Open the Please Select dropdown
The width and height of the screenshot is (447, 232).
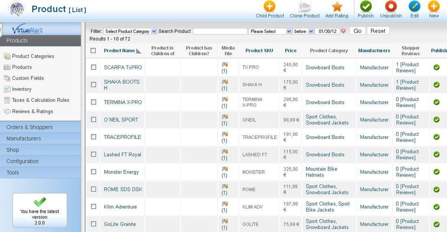pyautogui.click(x=270, y=31)
